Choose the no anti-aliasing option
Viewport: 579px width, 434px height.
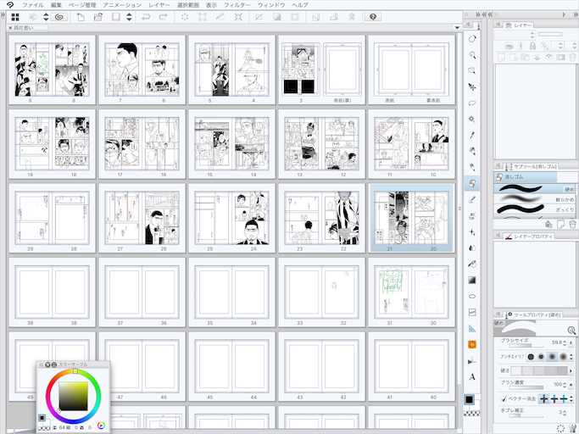pos(531,357)
